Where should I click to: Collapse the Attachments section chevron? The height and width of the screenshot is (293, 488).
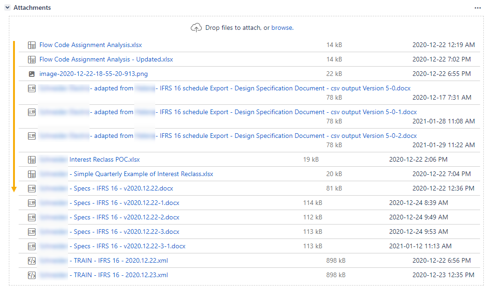point(7,7)
